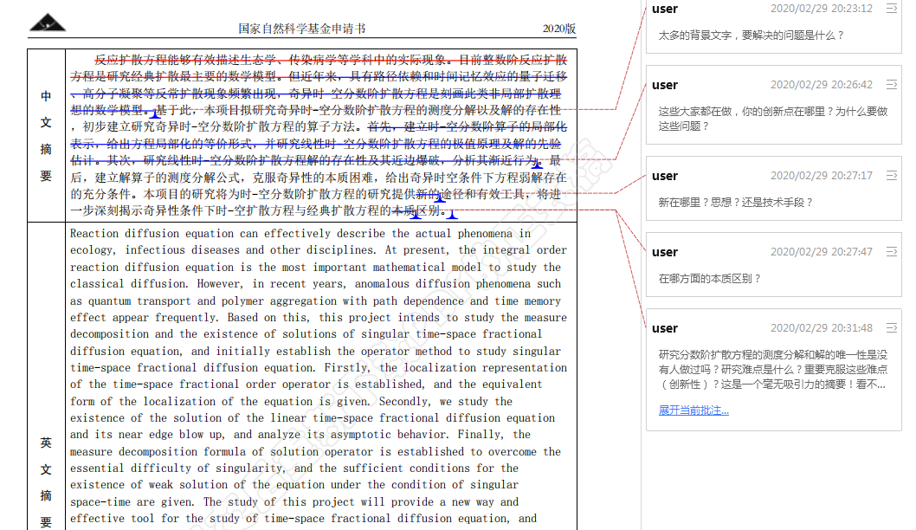Click the blue annotation marker below "新的途径"
916x530 pixels.
(439, 198)
